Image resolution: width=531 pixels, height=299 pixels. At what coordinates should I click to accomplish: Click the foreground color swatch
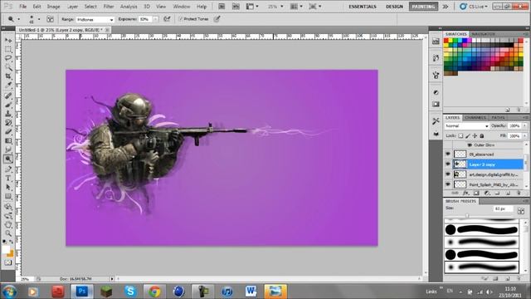(x=6, y=249)
